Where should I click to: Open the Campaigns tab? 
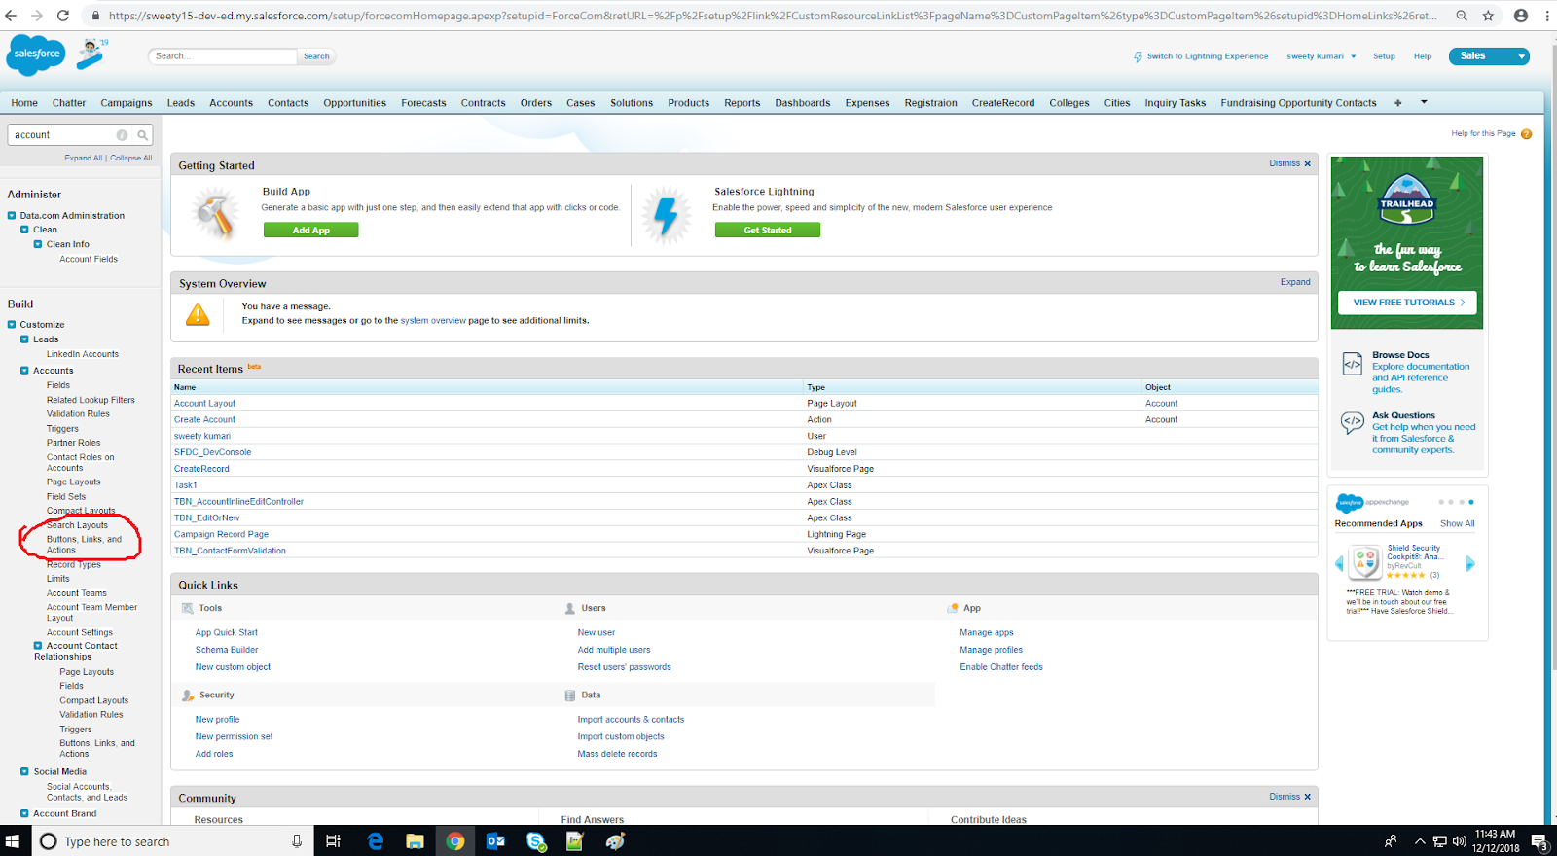pyautogui.click(x=127, y=103)
